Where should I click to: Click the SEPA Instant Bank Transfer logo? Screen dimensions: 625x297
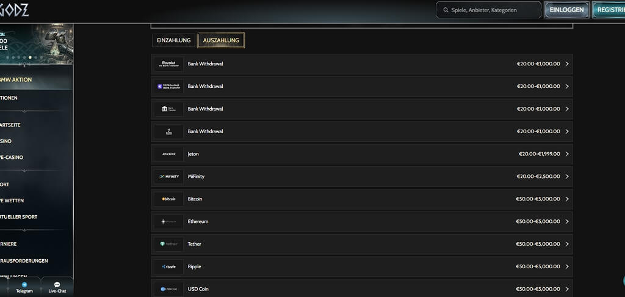pos(168,86)
